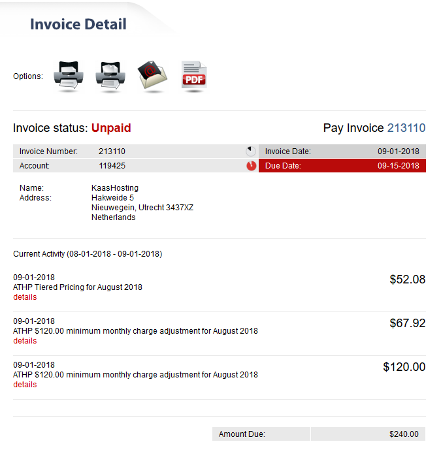Click the red Due Date row

tap(342, 166)
